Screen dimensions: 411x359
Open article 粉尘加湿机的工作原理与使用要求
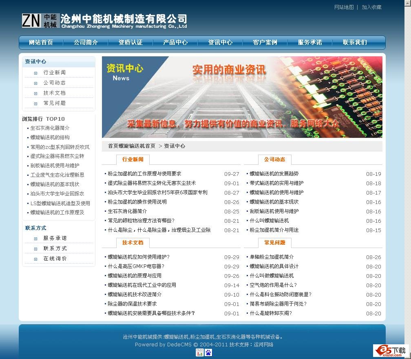(x=144, y=174)
